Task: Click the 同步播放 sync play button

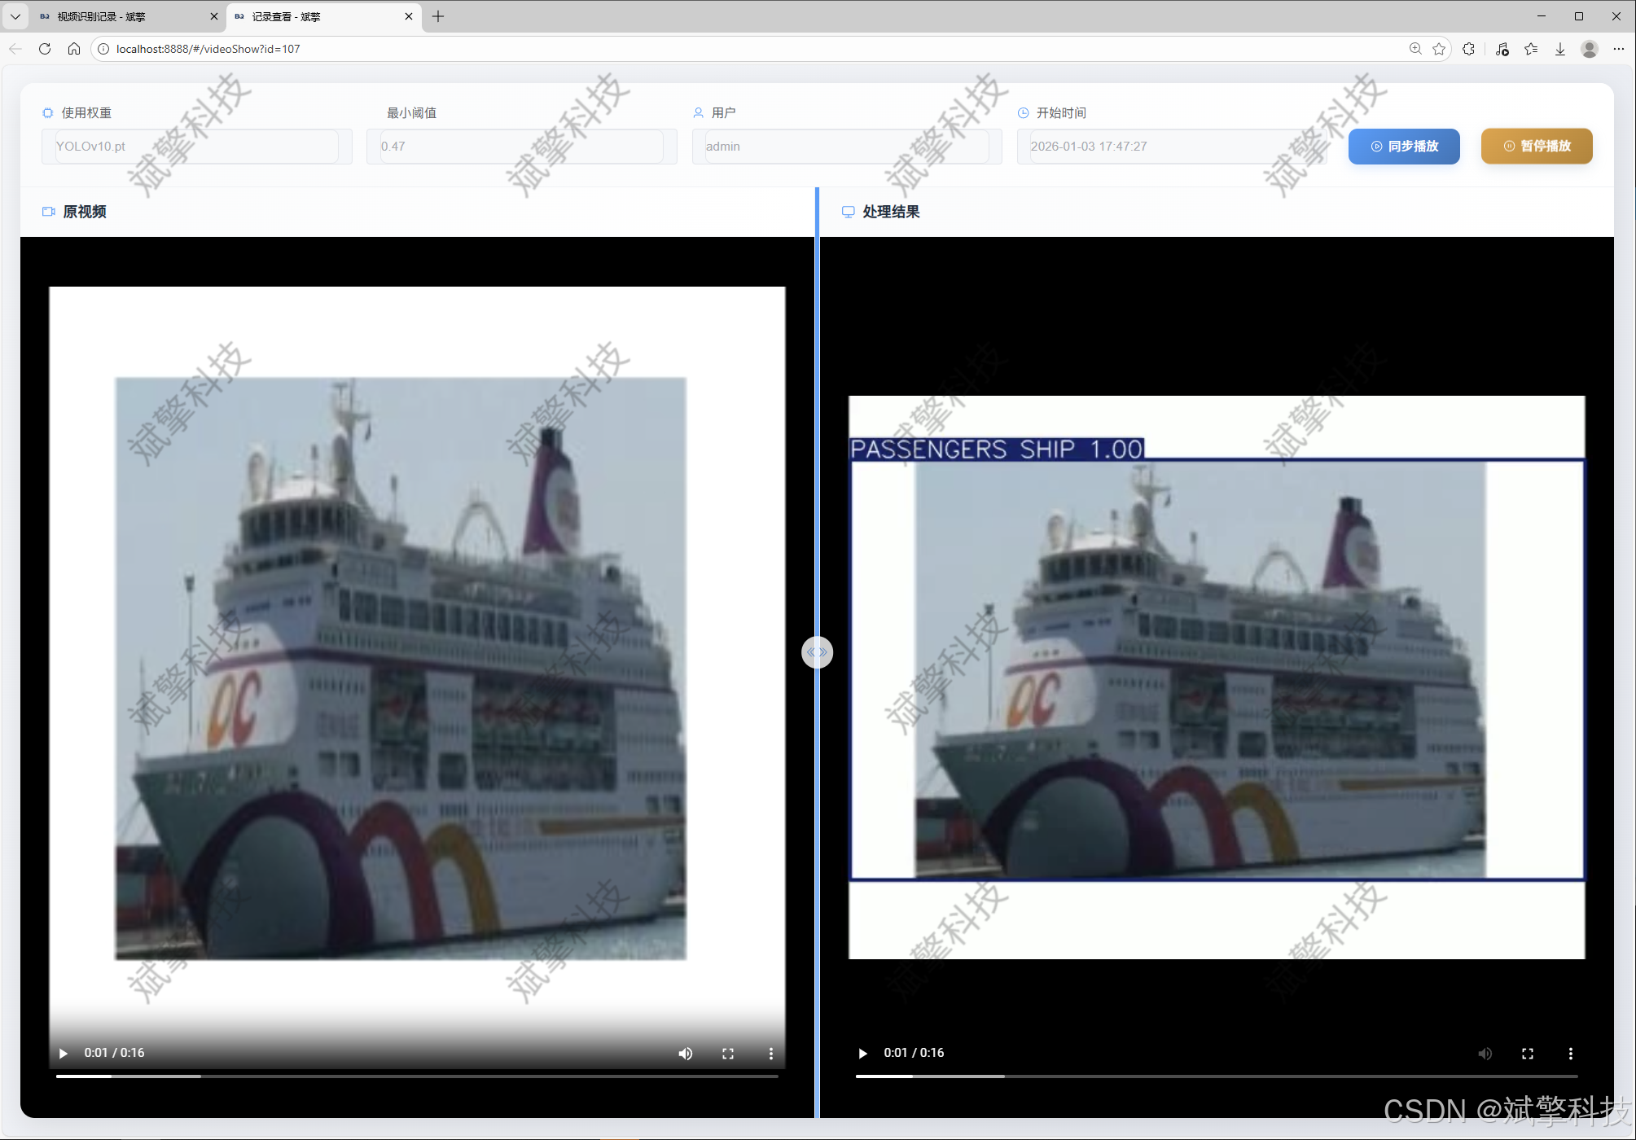Action: tap(1404, 147)
